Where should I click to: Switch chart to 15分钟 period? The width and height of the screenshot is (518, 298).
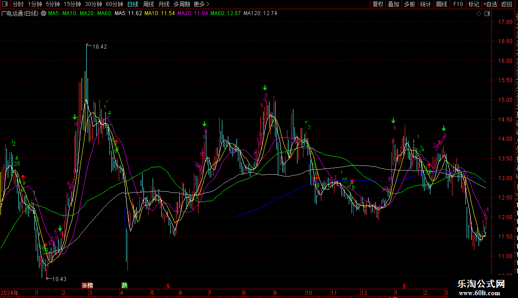tap(72, 4)
